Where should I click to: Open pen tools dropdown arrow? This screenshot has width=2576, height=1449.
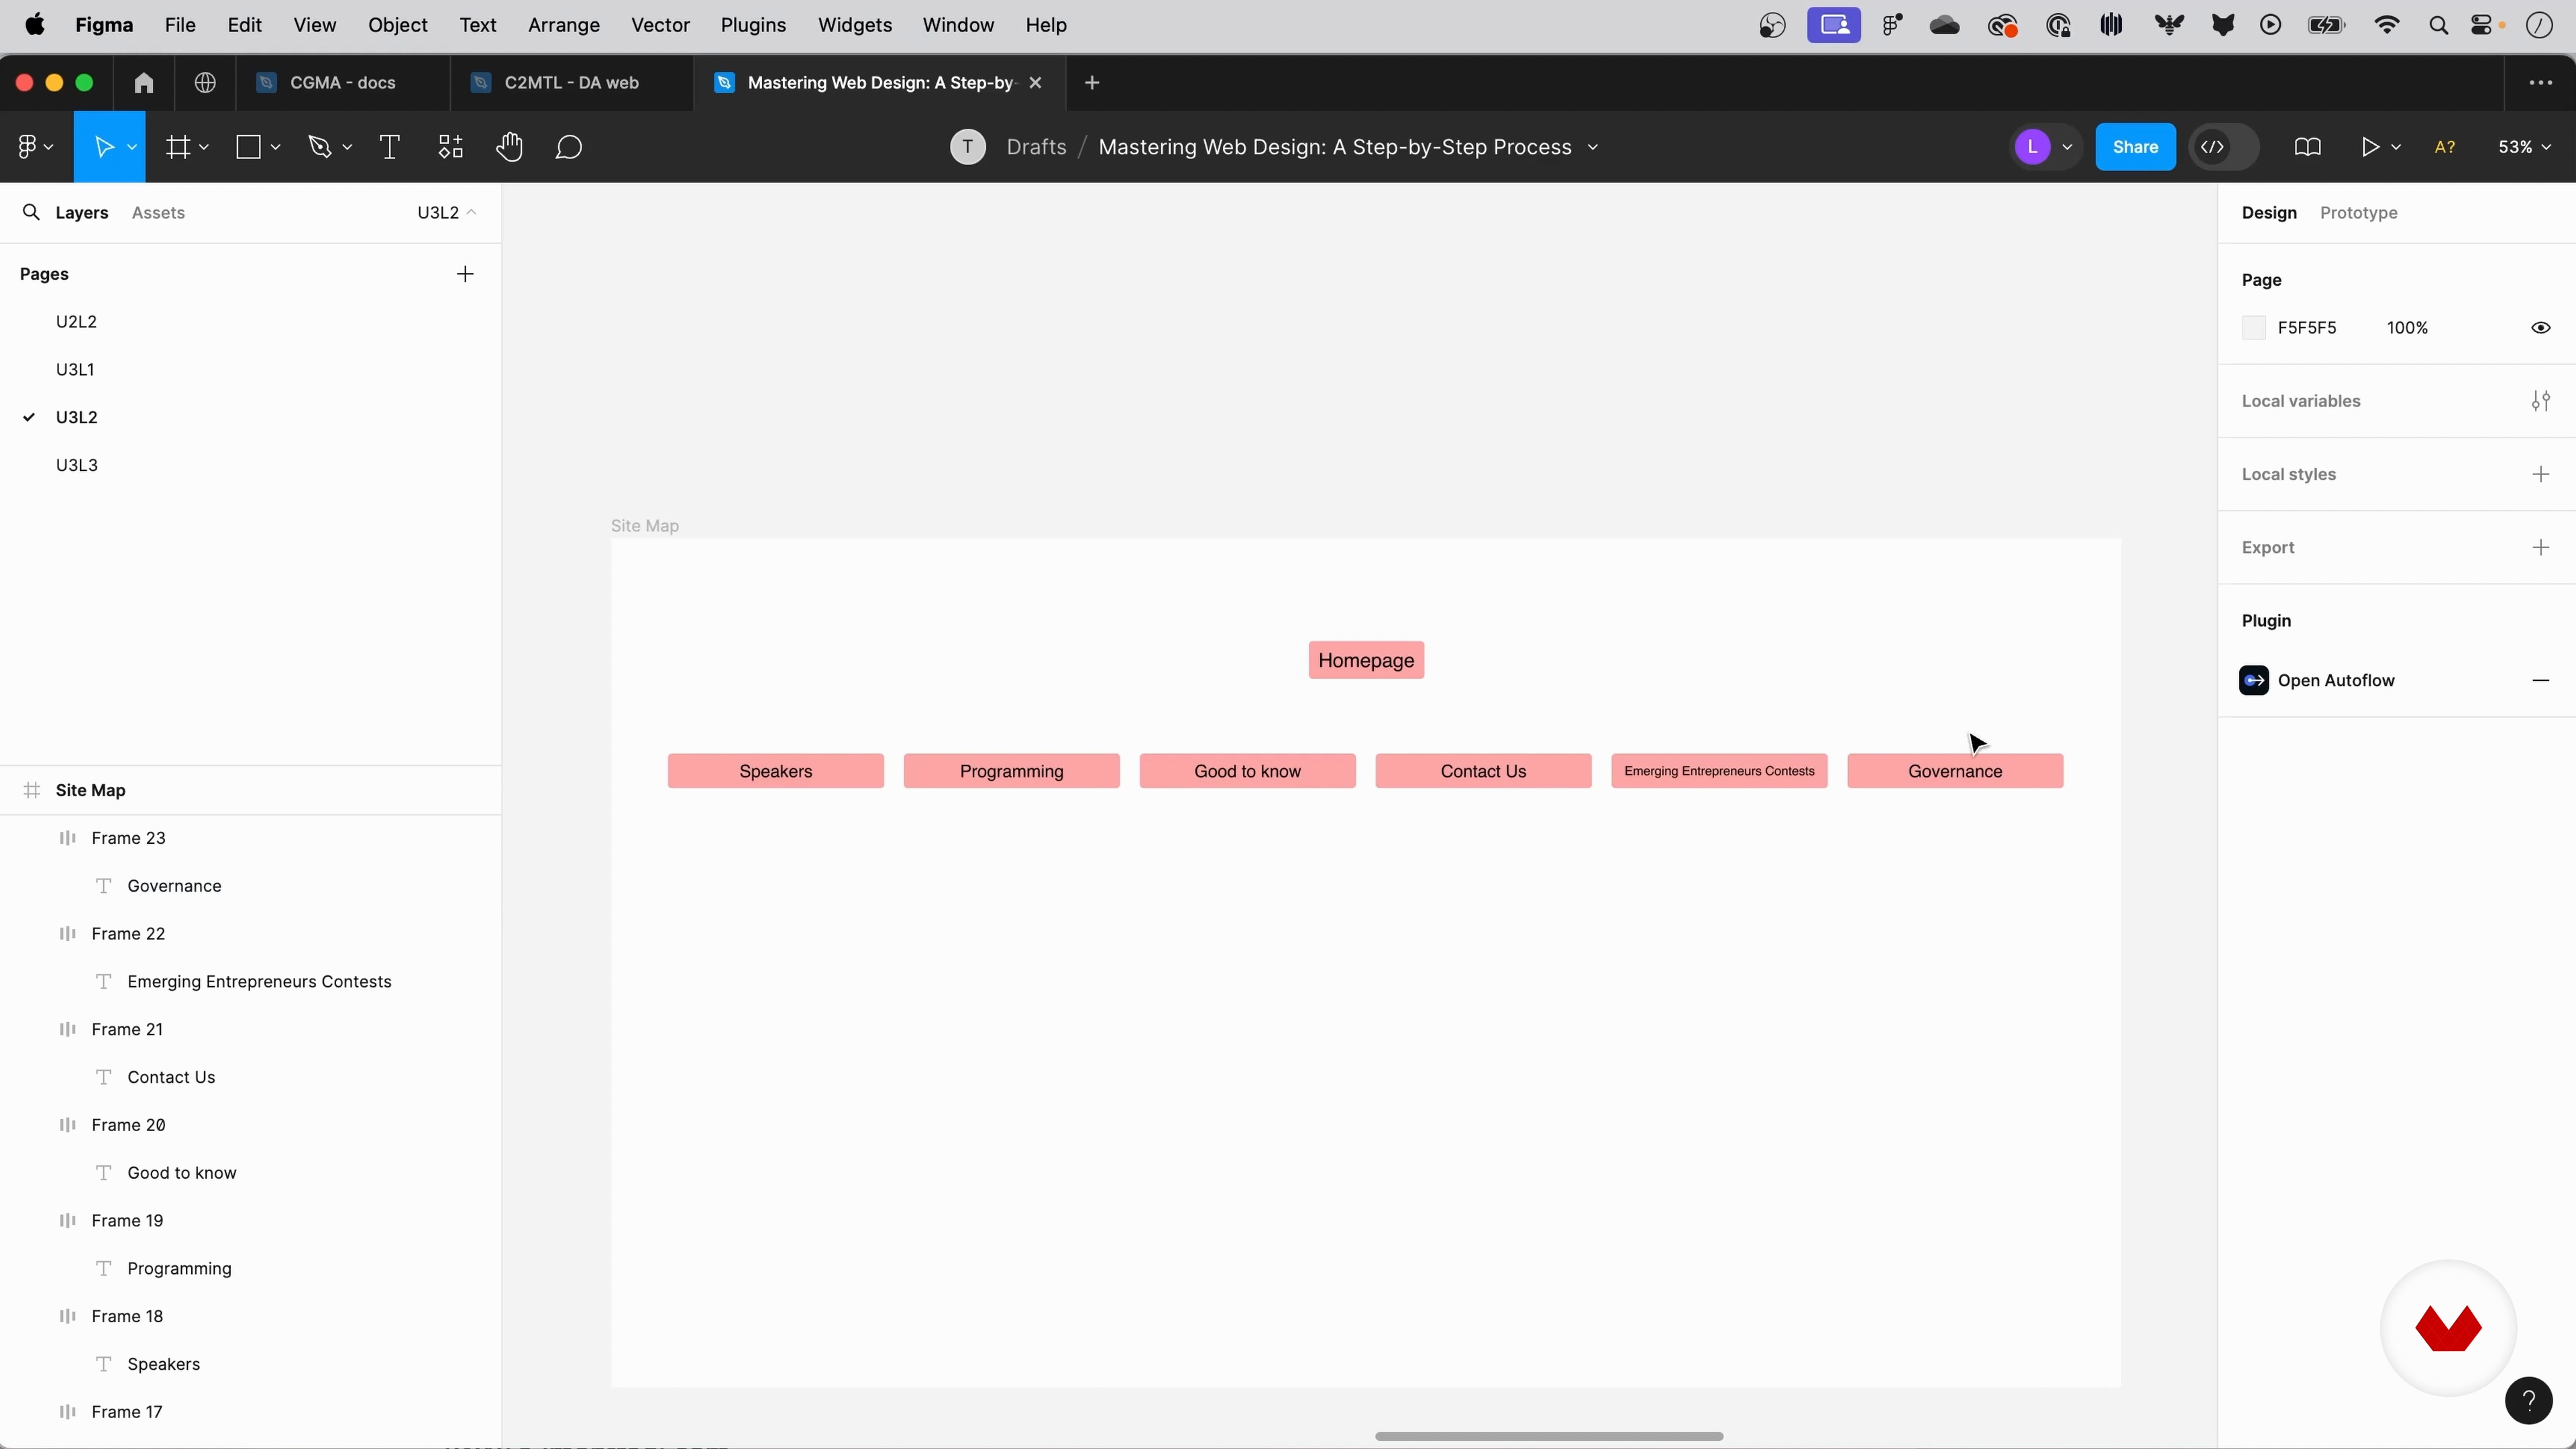point(347,147)
